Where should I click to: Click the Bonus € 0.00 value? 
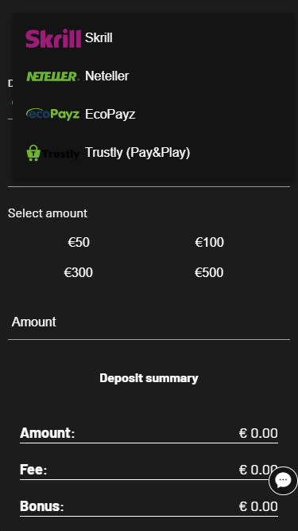click(x=258, y=506)
